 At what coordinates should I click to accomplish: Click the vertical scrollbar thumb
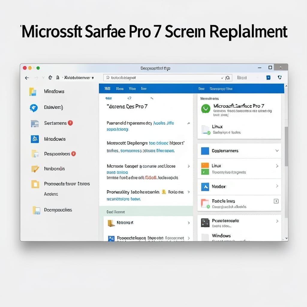click(x=286, y=146)
